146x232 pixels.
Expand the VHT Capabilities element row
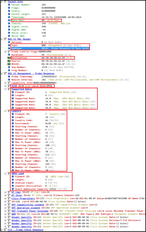(x=5, y=205)
